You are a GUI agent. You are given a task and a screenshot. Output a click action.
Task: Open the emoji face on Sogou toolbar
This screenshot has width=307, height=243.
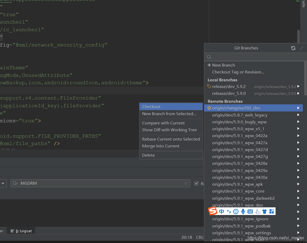coord(236,212)
